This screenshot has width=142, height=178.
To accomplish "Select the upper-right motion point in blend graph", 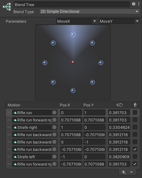I will (92, 43).
